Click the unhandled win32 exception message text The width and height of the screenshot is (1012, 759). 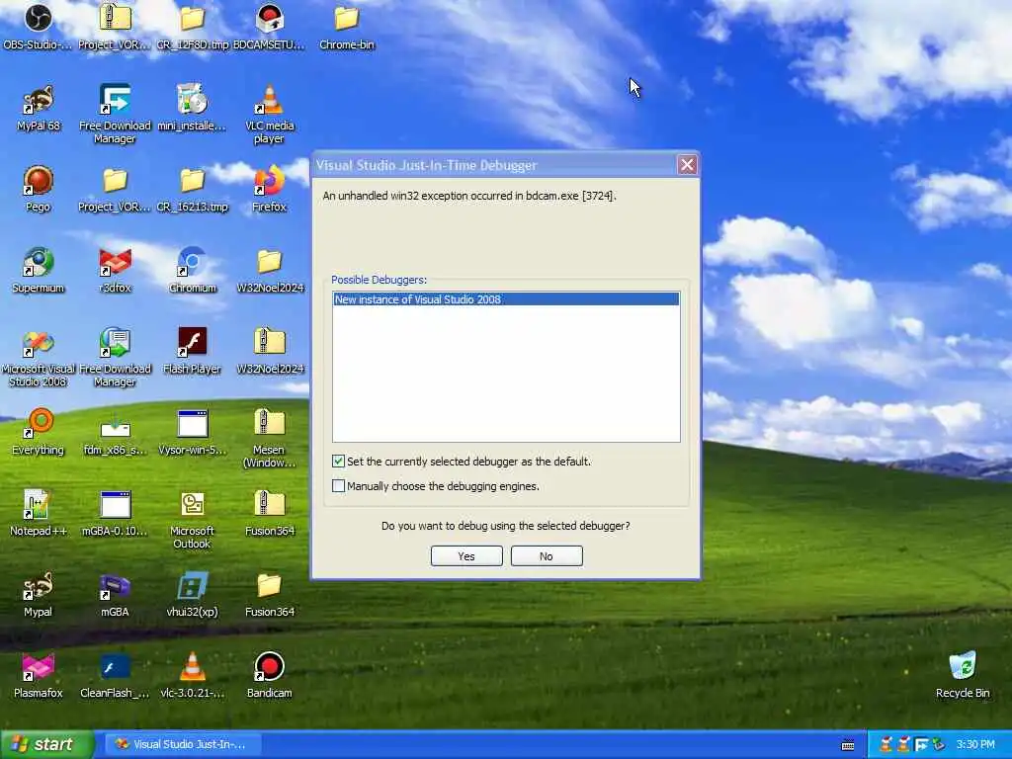click(469, 196)
